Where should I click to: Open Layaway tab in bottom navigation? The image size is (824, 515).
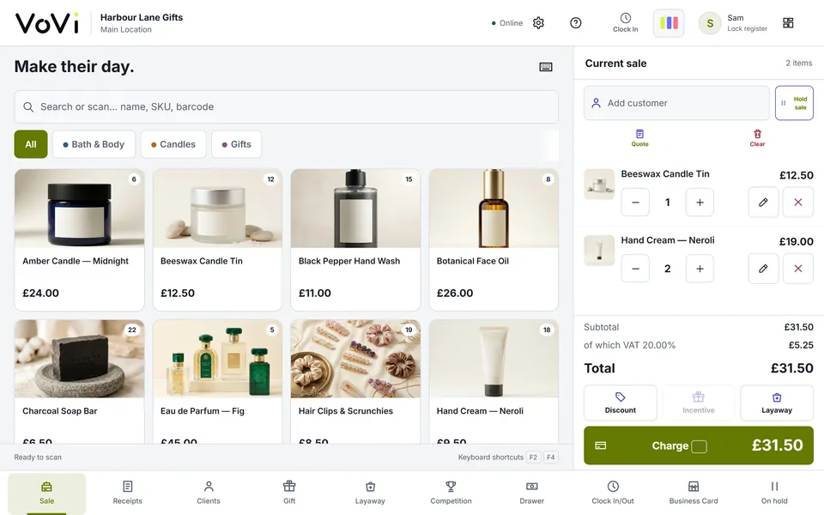coord(370,493)
